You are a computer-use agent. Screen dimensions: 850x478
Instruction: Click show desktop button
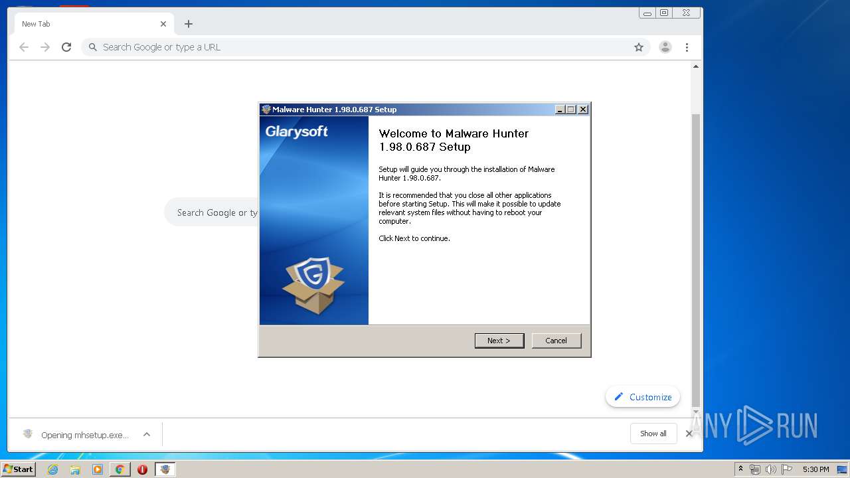[843, 469]
